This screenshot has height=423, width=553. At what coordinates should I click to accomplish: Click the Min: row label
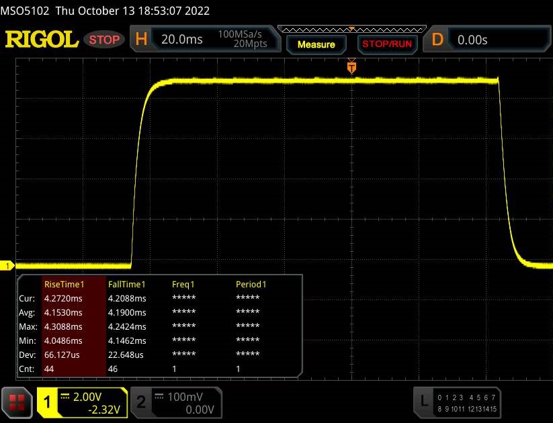click(27, 341)
